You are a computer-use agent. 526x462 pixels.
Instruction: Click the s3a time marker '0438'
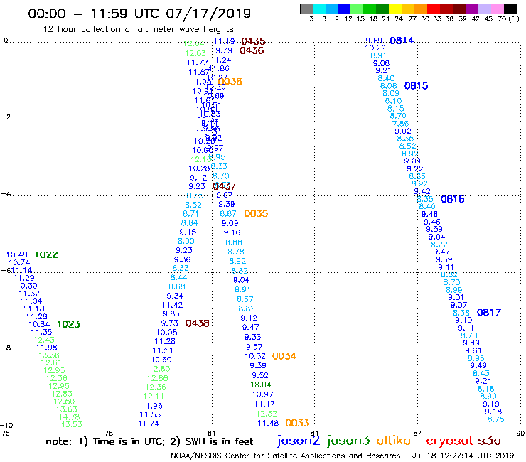198,323
